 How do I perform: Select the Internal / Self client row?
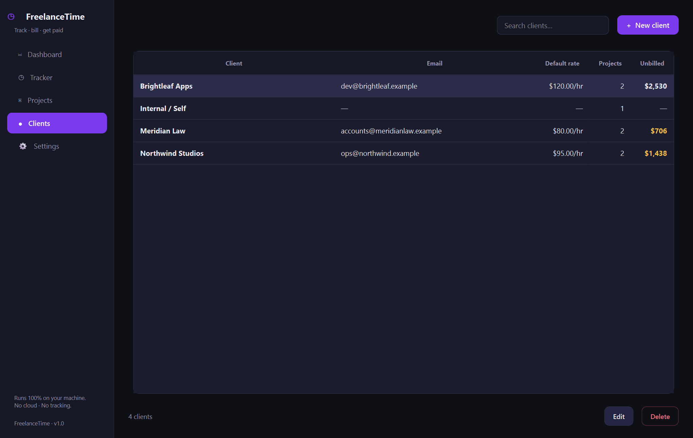pos(404,109)
